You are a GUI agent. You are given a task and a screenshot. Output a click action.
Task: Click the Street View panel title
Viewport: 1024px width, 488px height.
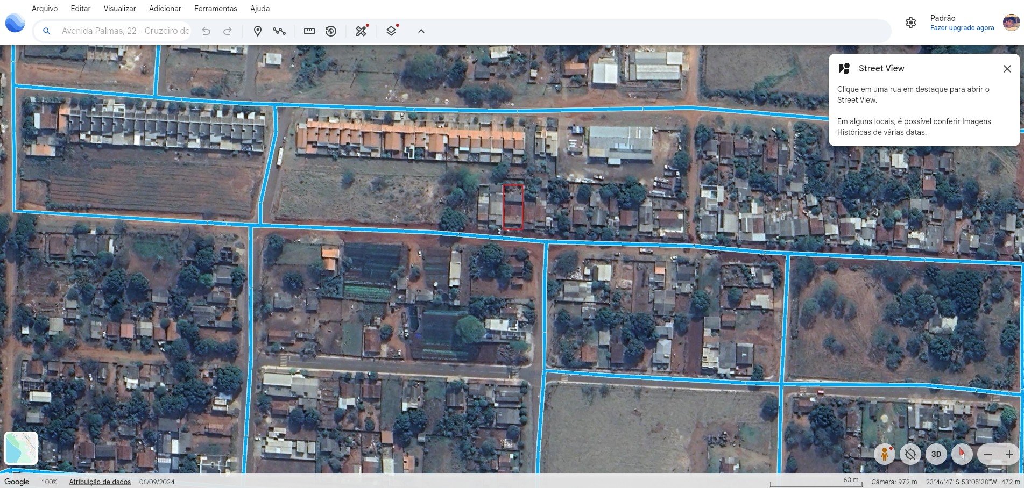click(x=881, y=68)
